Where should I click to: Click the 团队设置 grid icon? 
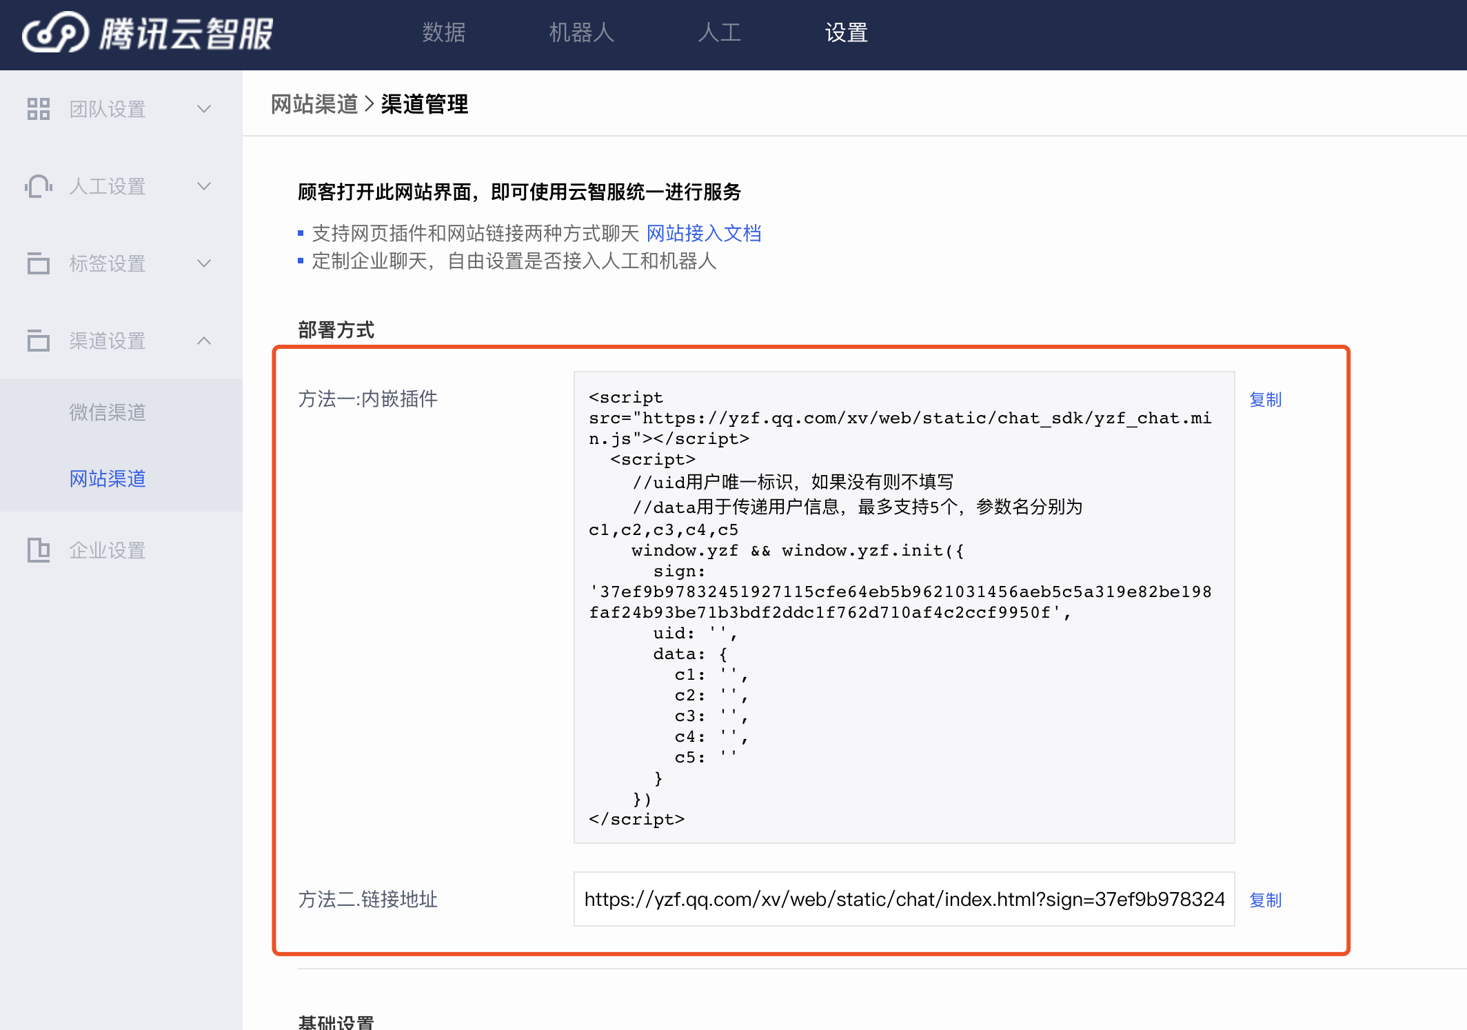click(39, 109)
